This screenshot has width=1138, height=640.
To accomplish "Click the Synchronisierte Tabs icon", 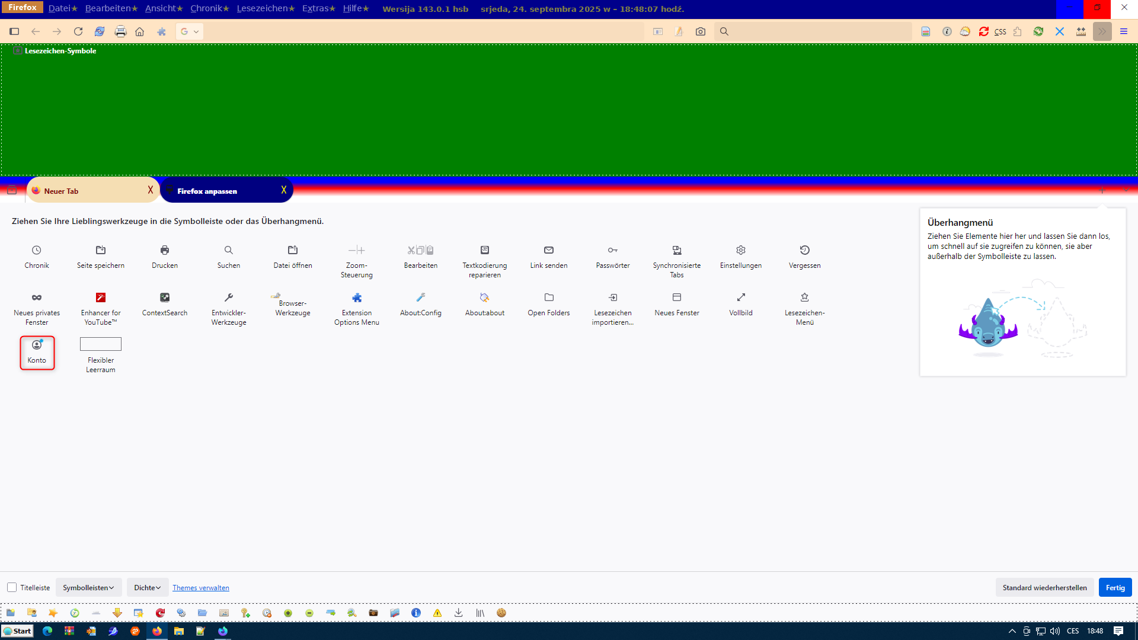I will coord(677,250).
